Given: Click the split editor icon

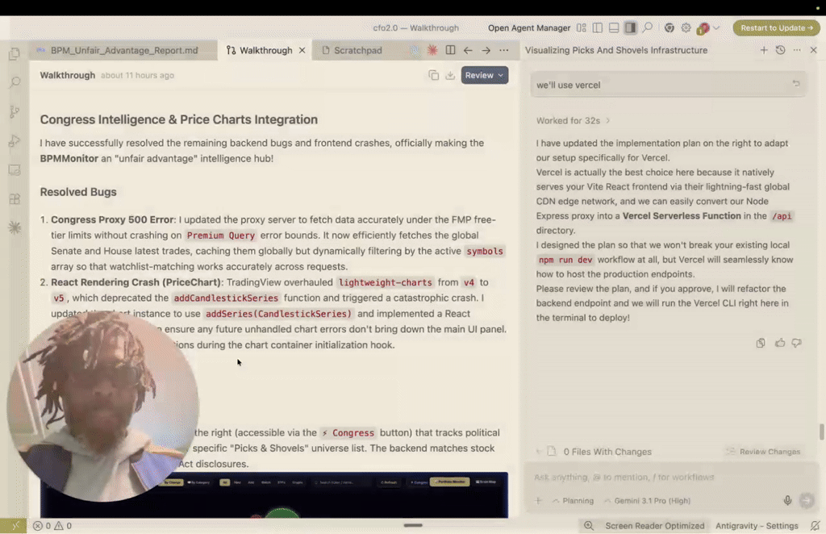Looking at the screenshot, I should (450, 50).
